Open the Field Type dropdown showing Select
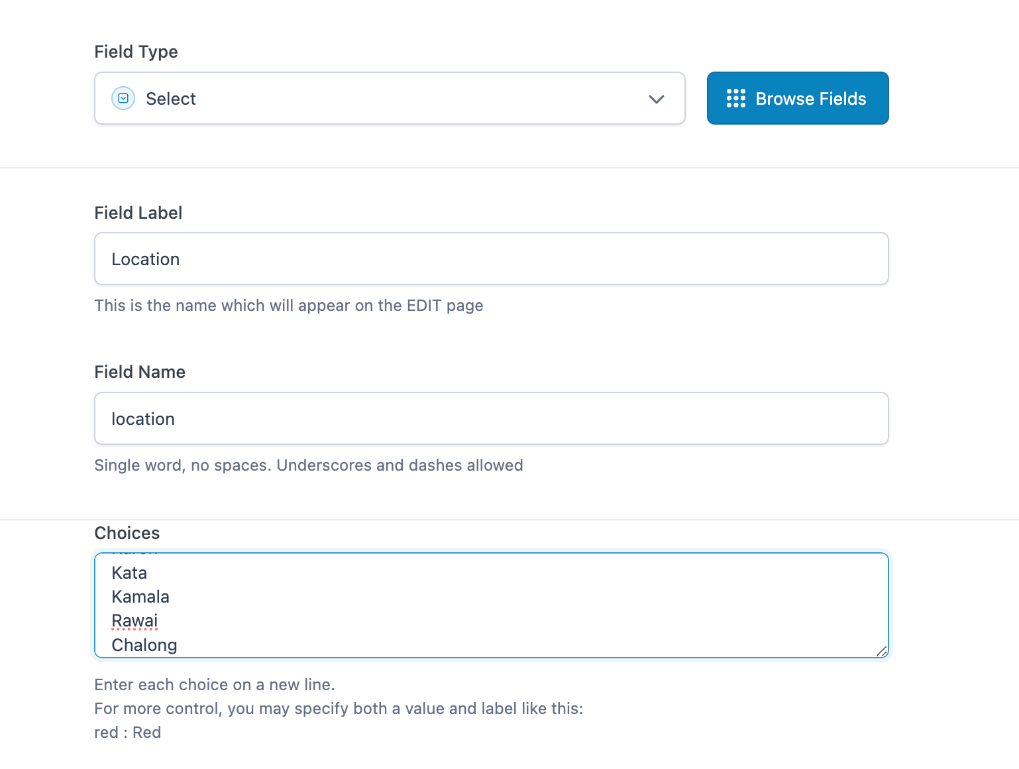 click(390, 98)
